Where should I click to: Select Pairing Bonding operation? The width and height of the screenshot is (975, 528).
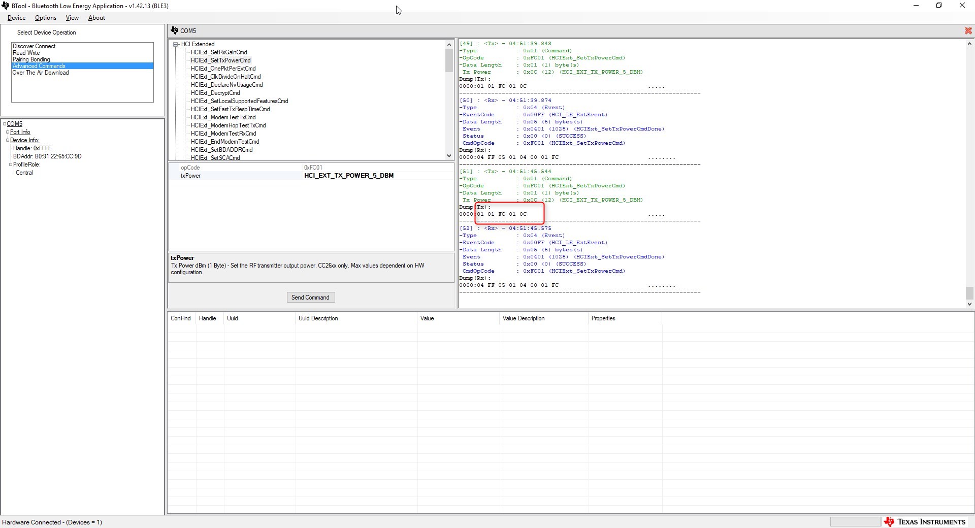(x=82, y=59)
